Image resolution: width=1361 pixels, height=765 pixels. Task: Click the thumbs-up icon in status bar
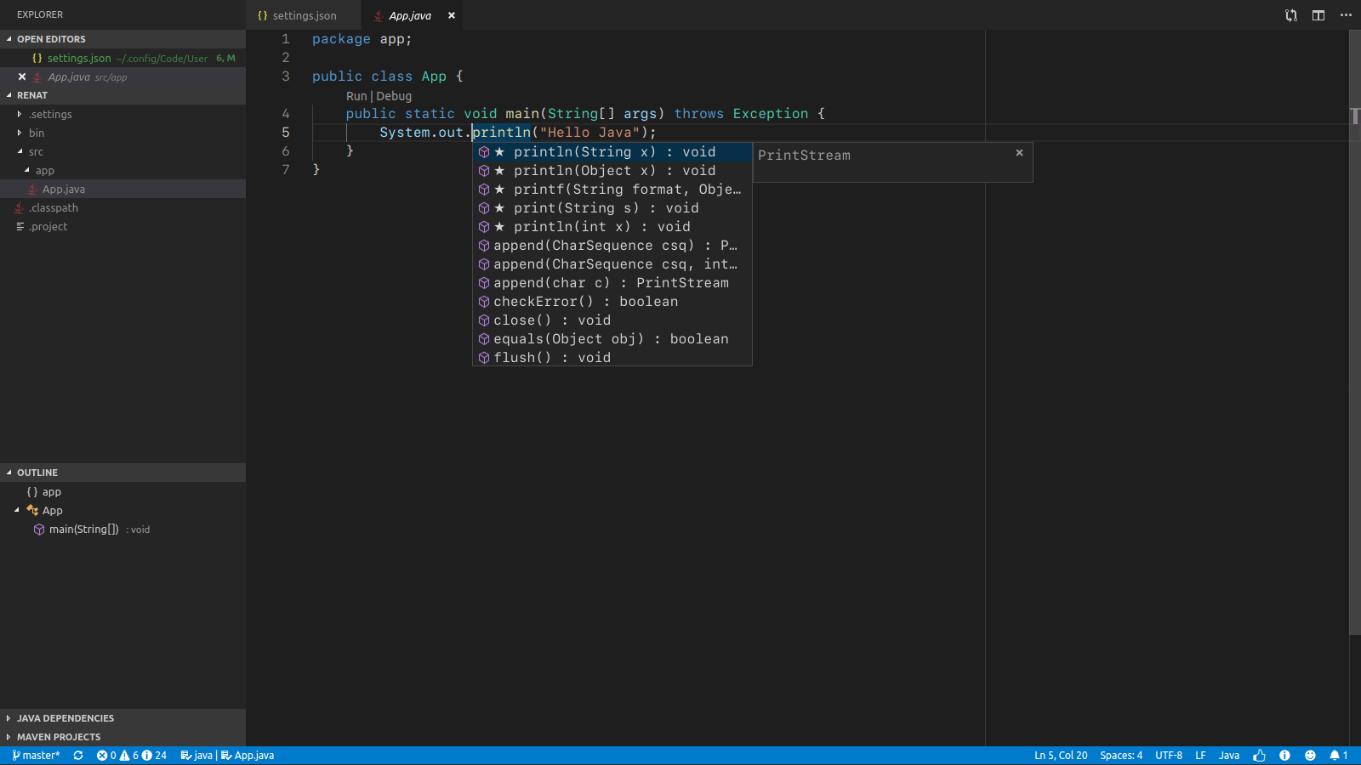1259,755
